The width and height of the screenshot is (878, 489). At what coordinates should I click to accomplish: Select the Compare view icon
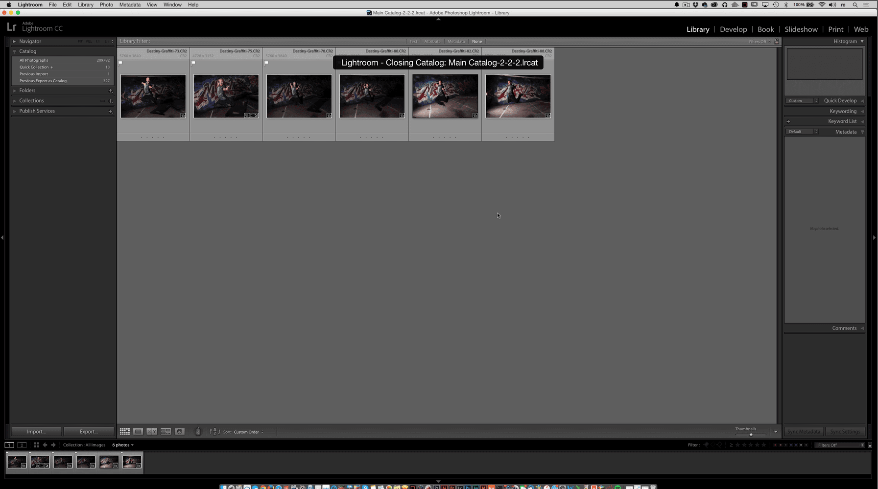pyautogui.click(x=152, y=432)
